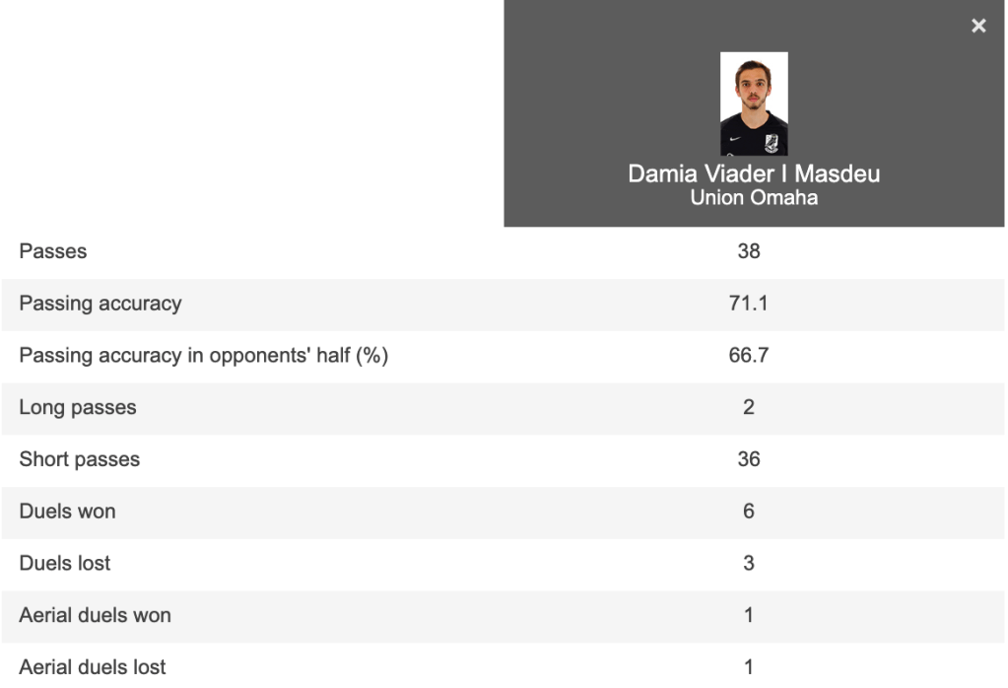
Task: Select the Duels lost label
Action: [x=65, y=564]
